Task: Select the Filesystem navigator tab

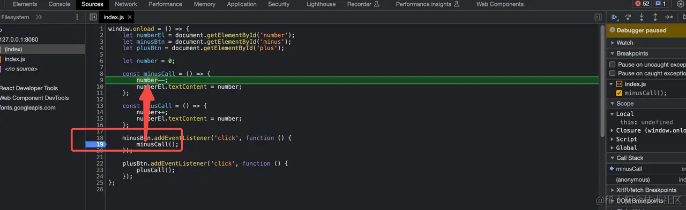Action: [x=14, y=17]
